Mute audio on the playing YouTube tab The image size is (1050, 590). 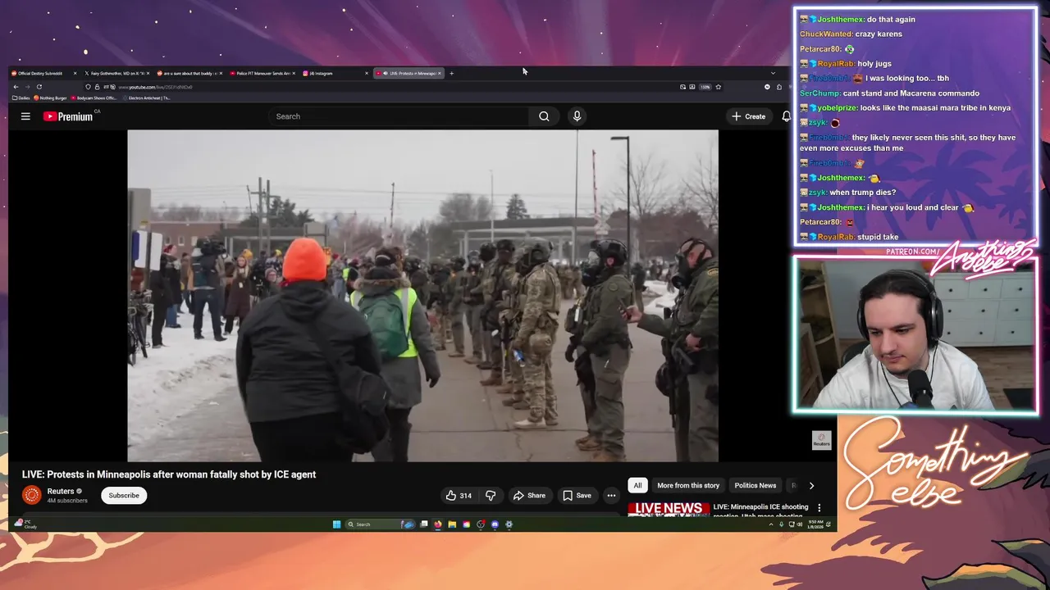pyautogui.click(x=385, y=73)
